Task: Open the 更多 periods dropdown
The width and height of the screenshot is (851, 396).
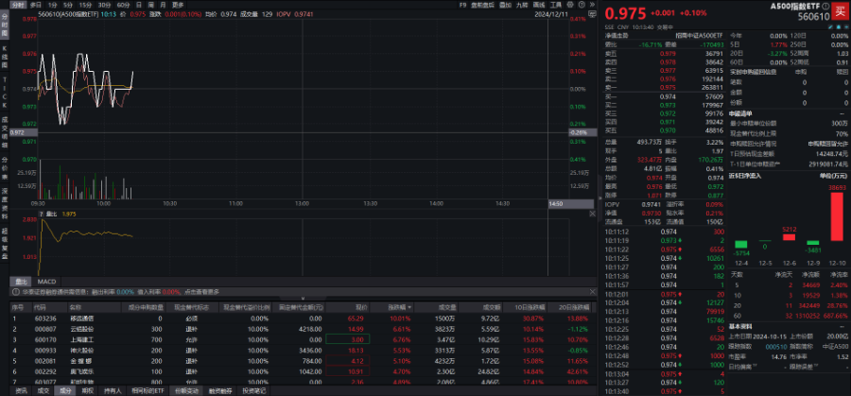Action: pyautogui.click(x=178, y=5)
